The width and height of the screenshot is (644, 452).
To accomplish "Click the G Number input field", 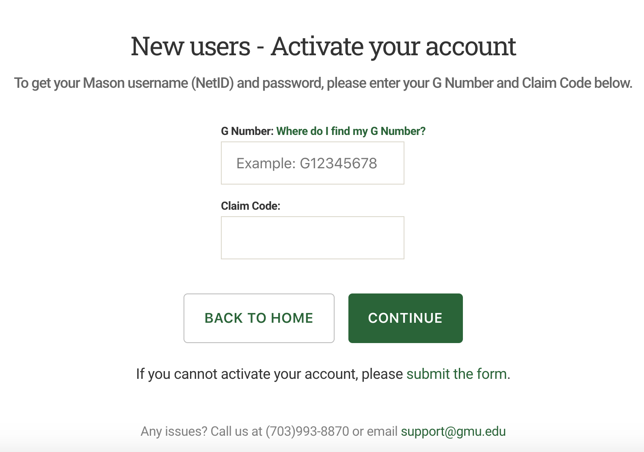I will 312,163.
